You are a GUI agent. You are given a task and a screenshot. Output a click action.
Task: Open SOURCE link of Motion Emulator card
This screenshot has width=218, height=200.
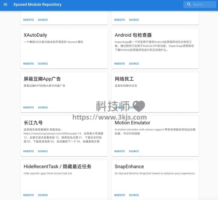coord(134,151)
